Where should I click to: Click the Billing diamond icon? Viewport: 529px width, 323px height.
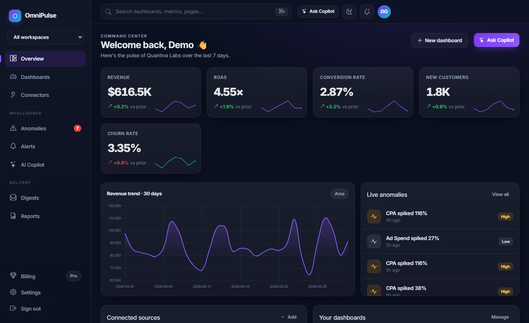click(x=13, y=276)
